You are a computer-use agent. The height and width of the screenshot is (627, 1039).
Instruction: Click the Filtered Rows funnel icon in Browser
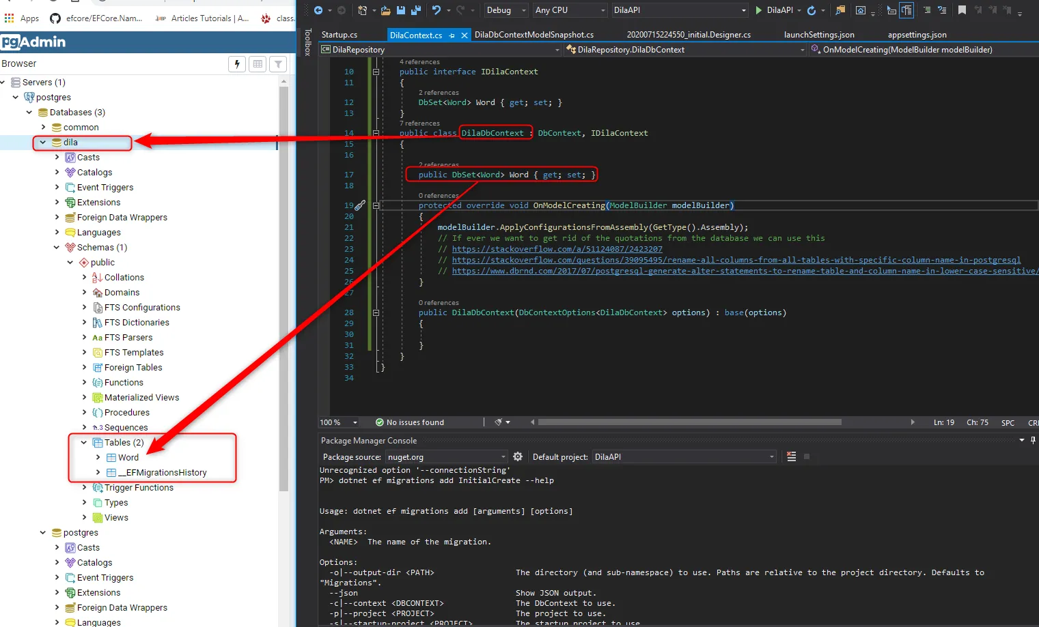coord(278,64)
